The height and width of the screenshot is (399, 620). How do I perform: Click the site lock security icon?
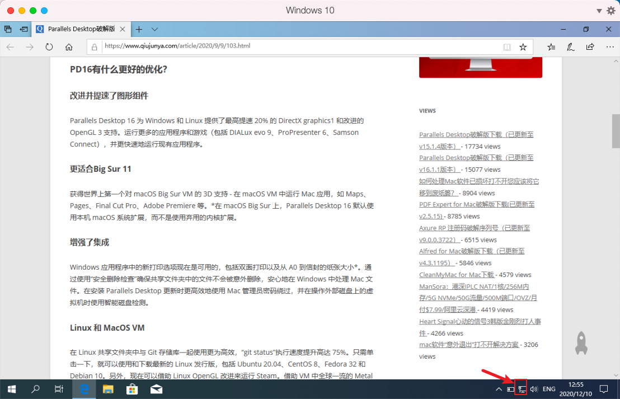click(94, 47)
